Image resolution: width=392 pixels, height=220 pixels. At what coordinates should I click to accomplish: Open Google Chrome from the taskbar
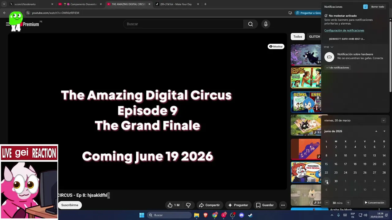215,215
